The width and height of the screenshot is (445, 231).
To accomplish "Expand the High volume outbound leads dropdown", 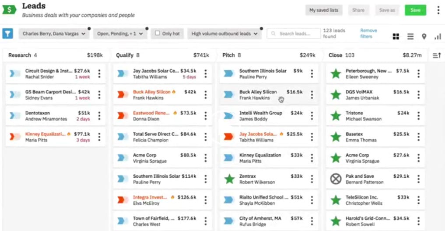I will click(x=224, y=34).
